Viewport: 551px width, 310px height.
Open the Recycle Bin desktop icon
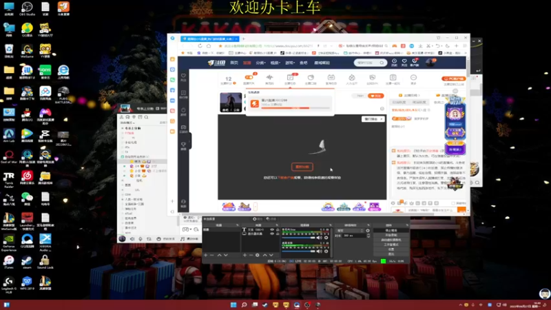coord(9,51)
